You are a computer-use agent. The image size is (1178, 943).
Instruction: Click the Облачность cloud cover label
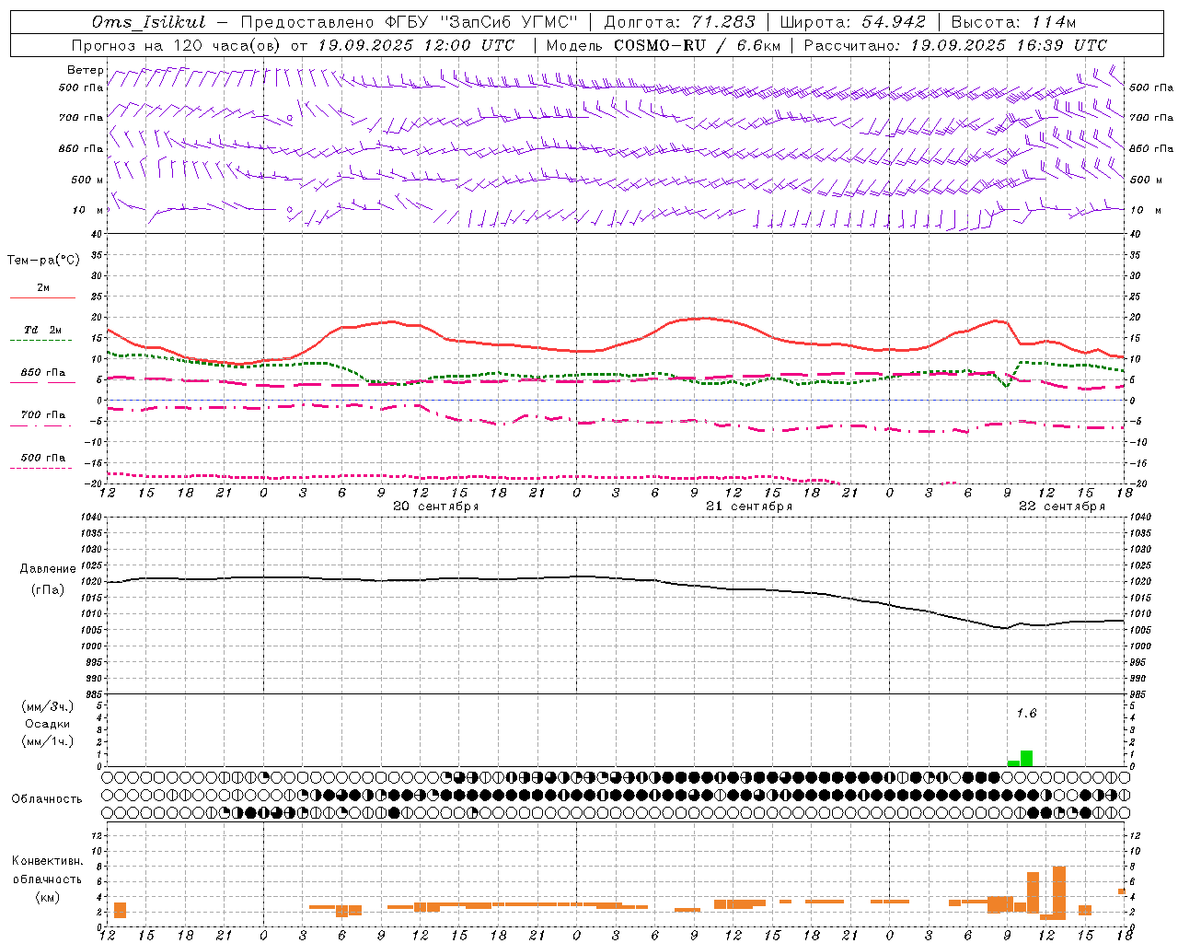(x=48, y=799)
